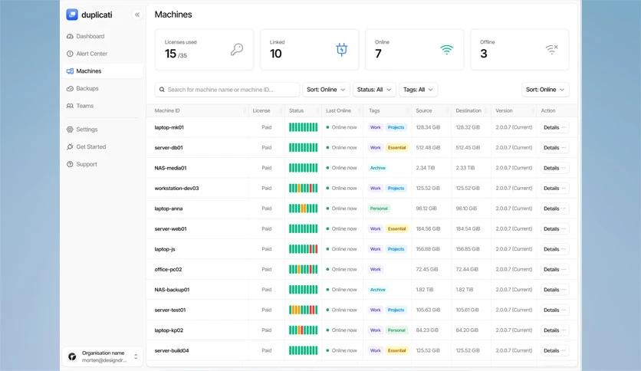Open Details for server-web01
The image size is (641, 371).
point(554,228)
